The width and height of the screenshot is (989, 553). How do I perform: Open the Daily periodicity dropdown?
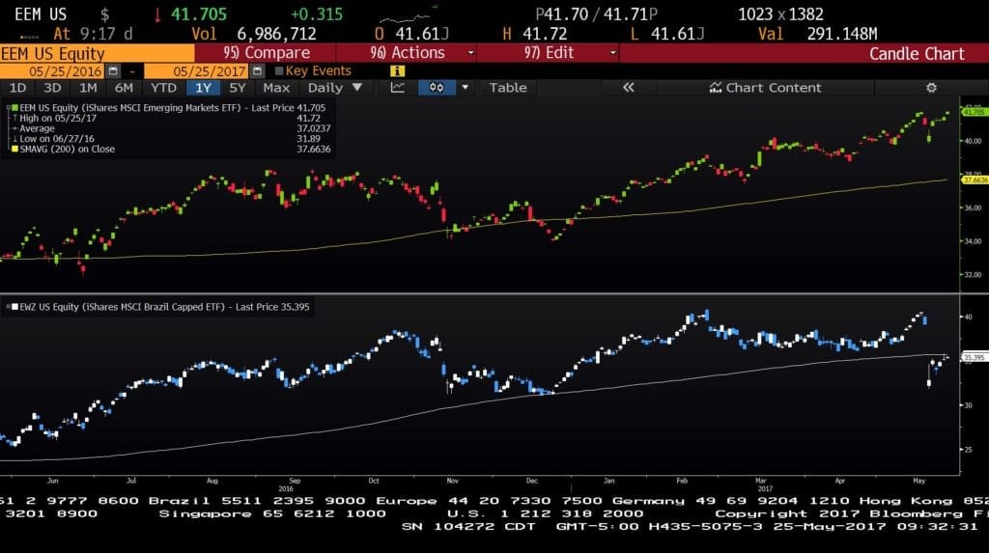(334, 88)
